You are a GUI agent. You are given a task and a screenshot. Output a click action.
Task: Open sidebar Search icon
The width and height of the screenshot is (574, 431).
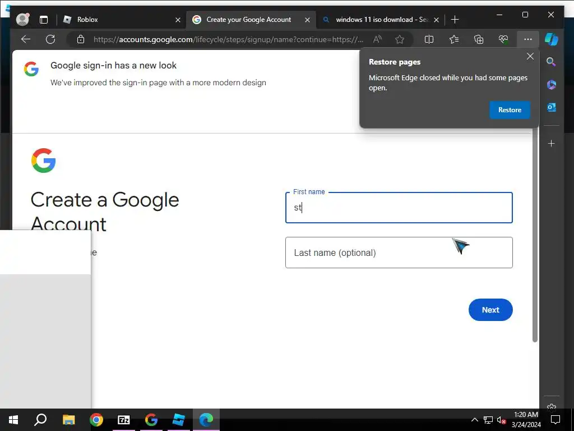click(x=552, y=62)
